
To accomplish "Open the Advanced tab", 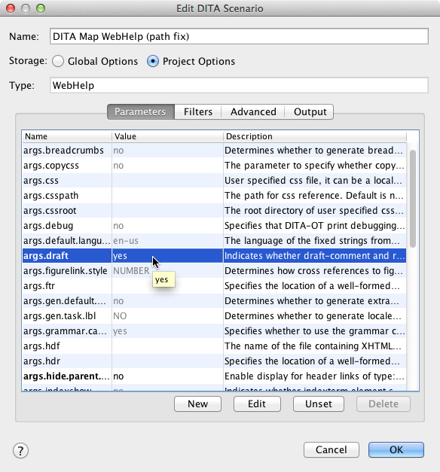I will (x=253, y=111).
